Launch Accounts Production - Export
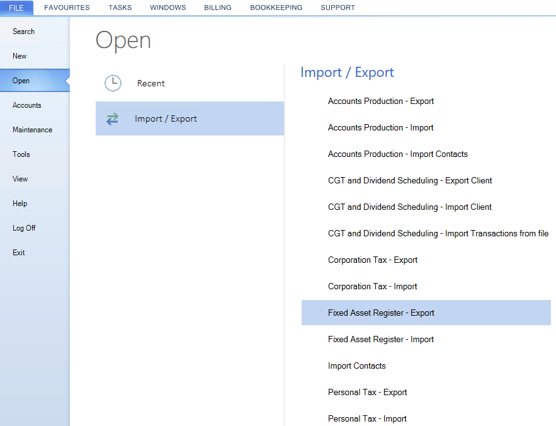 point(426,101)
